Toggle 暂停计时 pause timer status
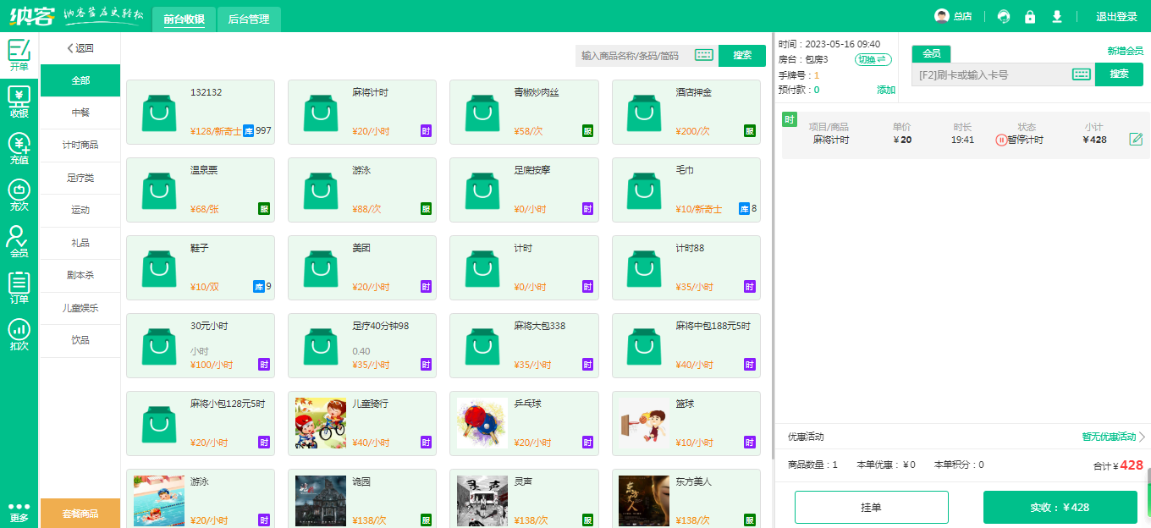The width and height of the screenshot is (1151, 528). [1019, 140]
